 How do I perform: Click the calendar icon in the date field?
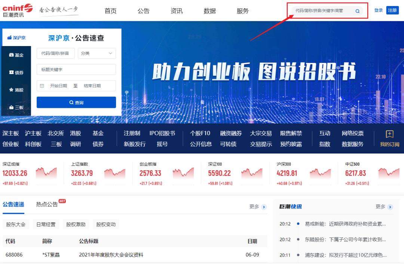42,86
